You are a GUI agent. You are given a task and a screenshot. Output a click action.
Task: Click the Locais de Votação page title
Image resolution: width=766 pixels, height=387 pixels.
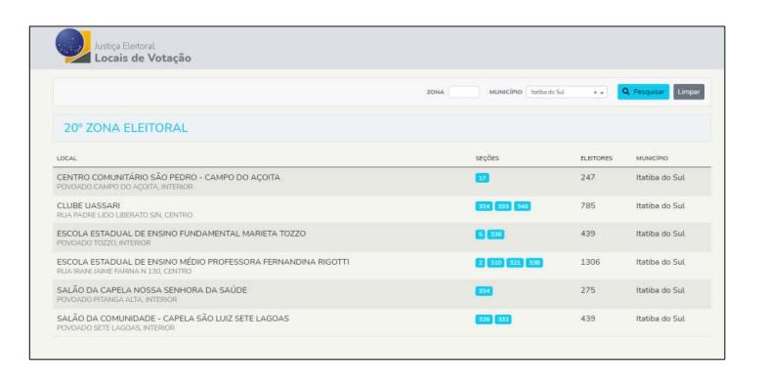(x=143, y=59)
